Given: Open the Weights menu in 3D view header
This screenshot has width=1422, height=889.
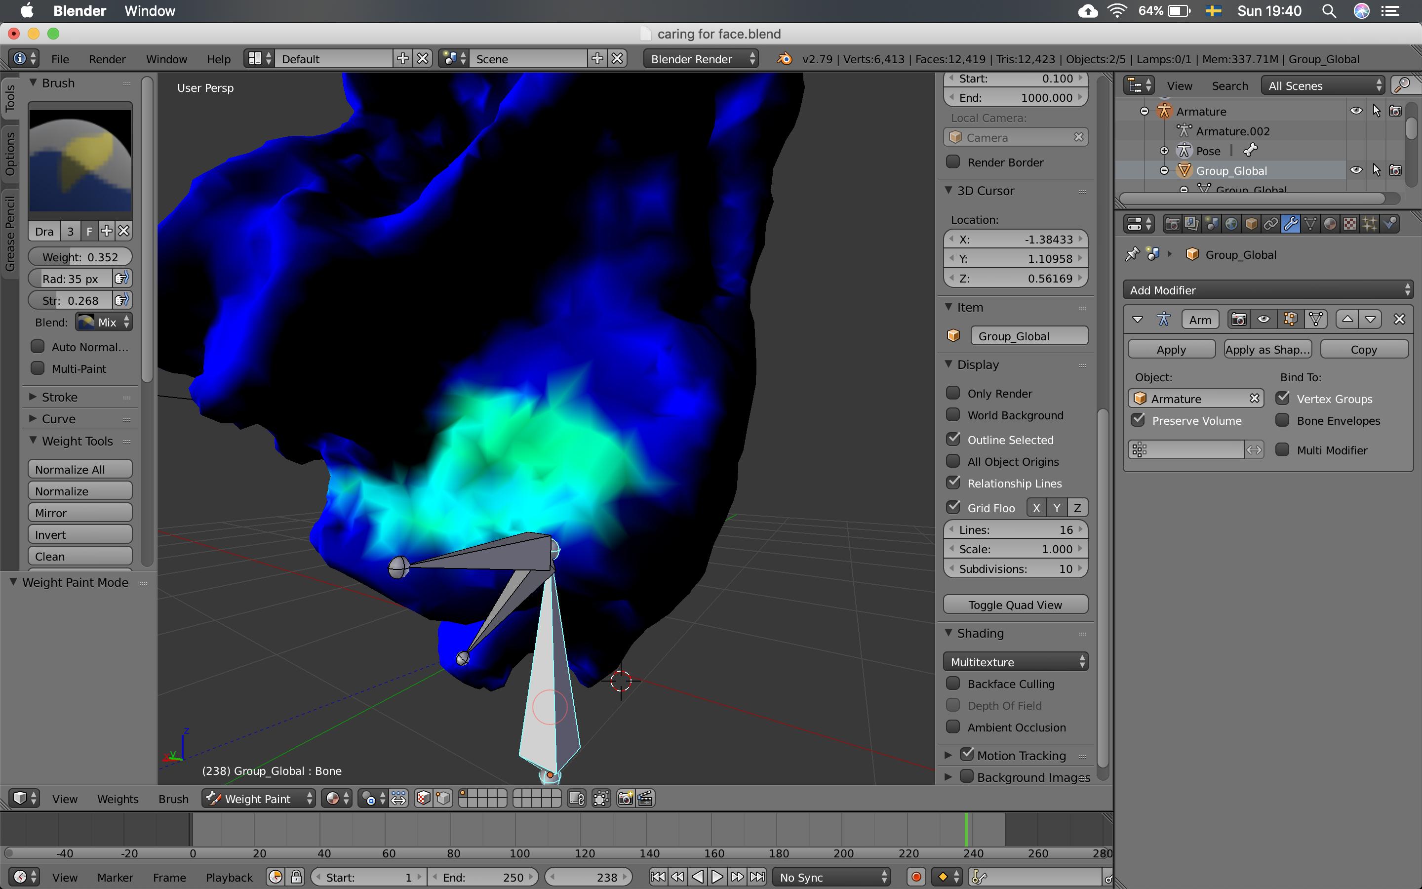Looking at the screenshot, I should coord(118,799).
